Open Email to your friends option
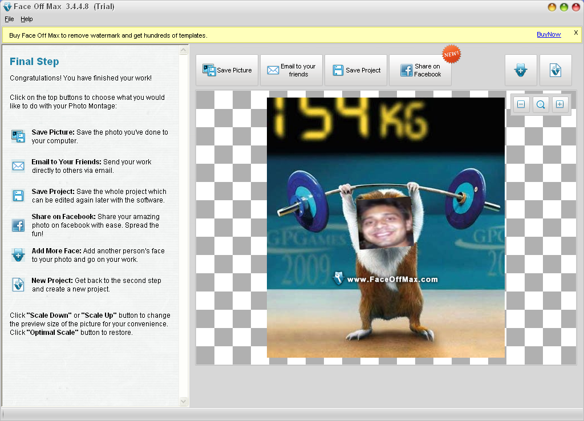The image size is (584, 421). (x=291, y=70)
